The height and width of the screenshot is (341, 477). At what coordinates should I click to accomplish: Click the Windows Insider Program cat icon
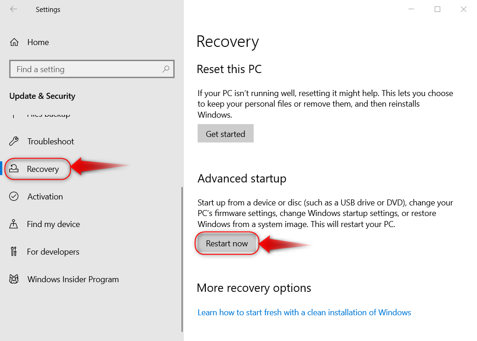pos(14,279)
